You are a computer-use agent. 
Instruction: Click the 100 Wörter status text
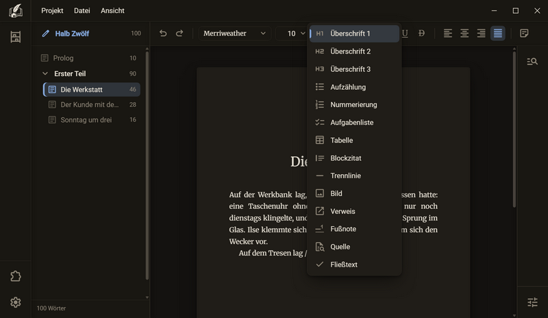[x=51, y=308]
